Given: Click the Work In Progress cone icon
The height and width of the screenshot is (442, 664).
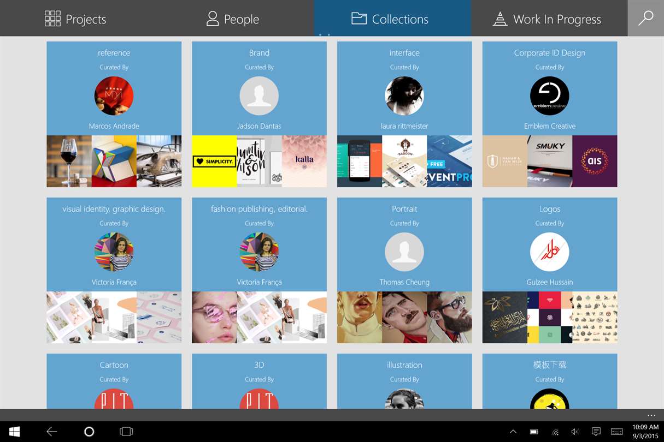Looking at the screenshot, I should click(x=500, y=19).
